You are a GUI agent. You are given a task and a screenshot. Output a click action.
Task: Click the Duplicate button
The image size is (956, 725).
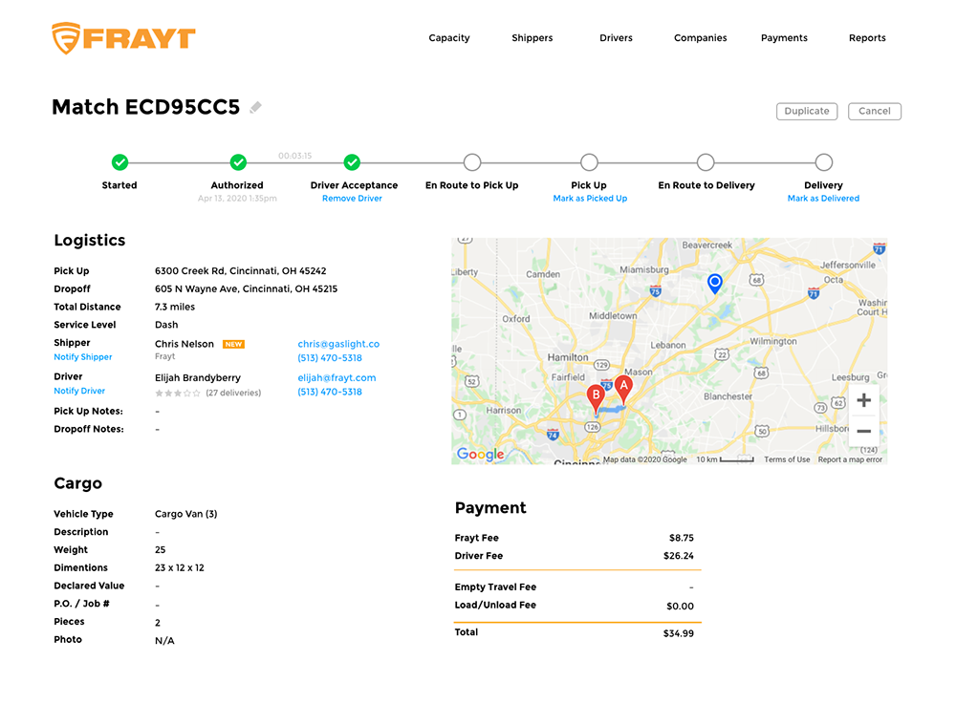pos(807,112)
